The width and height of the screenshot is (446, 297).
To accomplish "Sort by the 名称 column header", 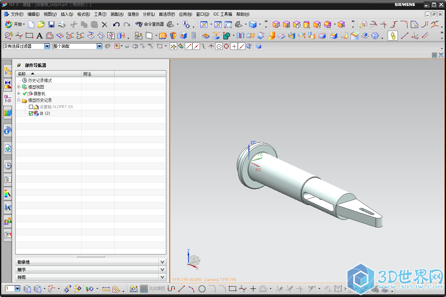I will point(48,74).
